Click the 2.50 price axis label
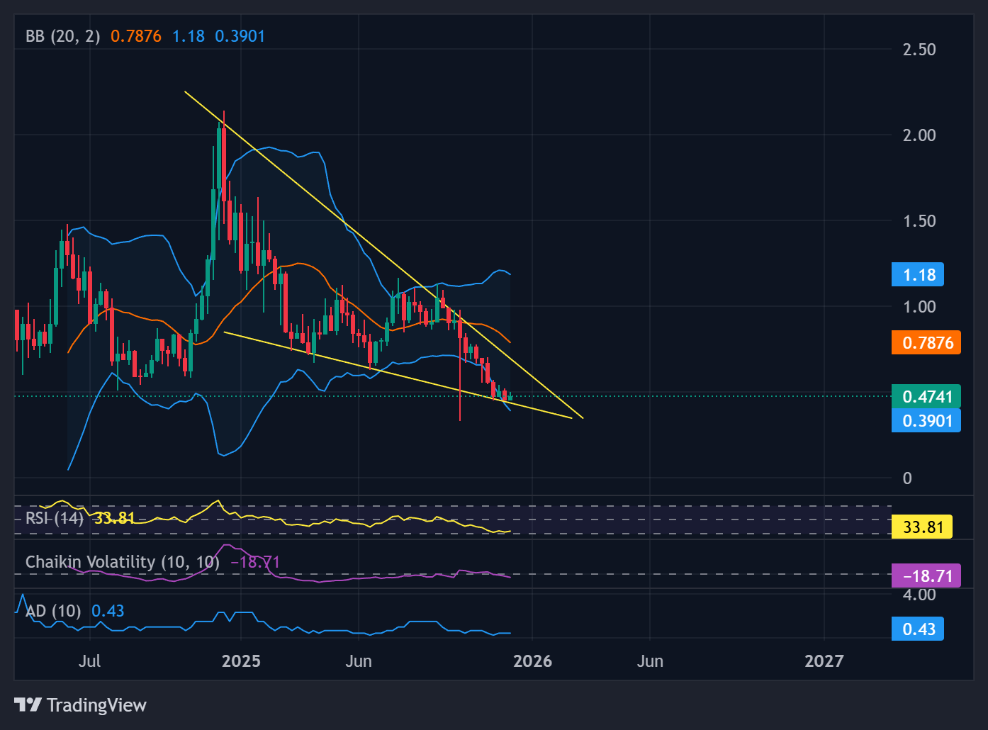Viewport: 988px width, 730px height. [x=919, y=50]
